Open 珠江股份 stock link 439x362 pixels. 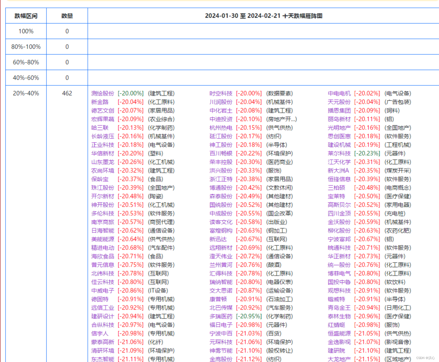tap(103, 188)
